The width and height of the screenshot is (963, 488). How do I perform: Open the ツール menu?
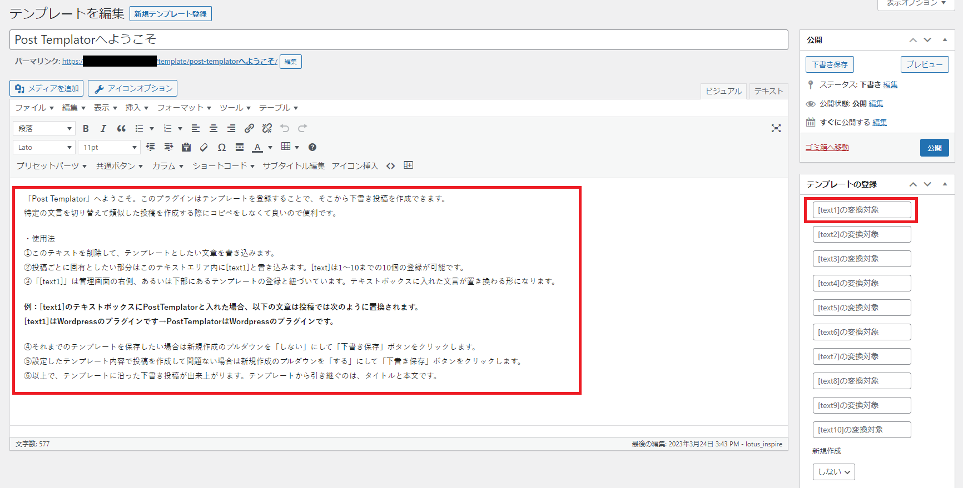[235, 108]
